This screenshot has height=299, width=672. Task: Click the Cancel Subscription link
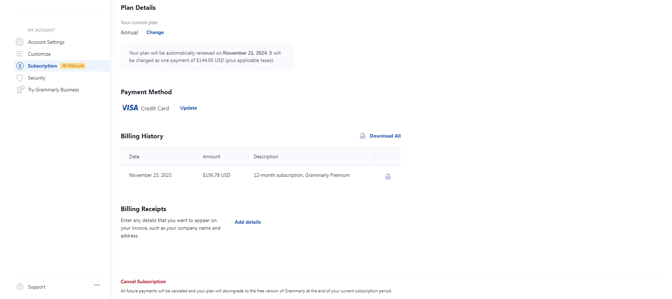point(143,281)
